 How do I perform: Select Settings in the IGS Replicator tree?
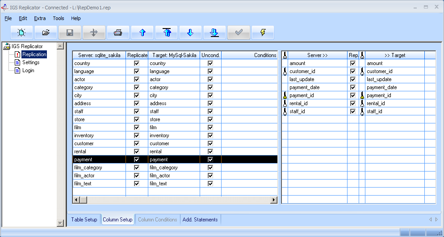31,62
